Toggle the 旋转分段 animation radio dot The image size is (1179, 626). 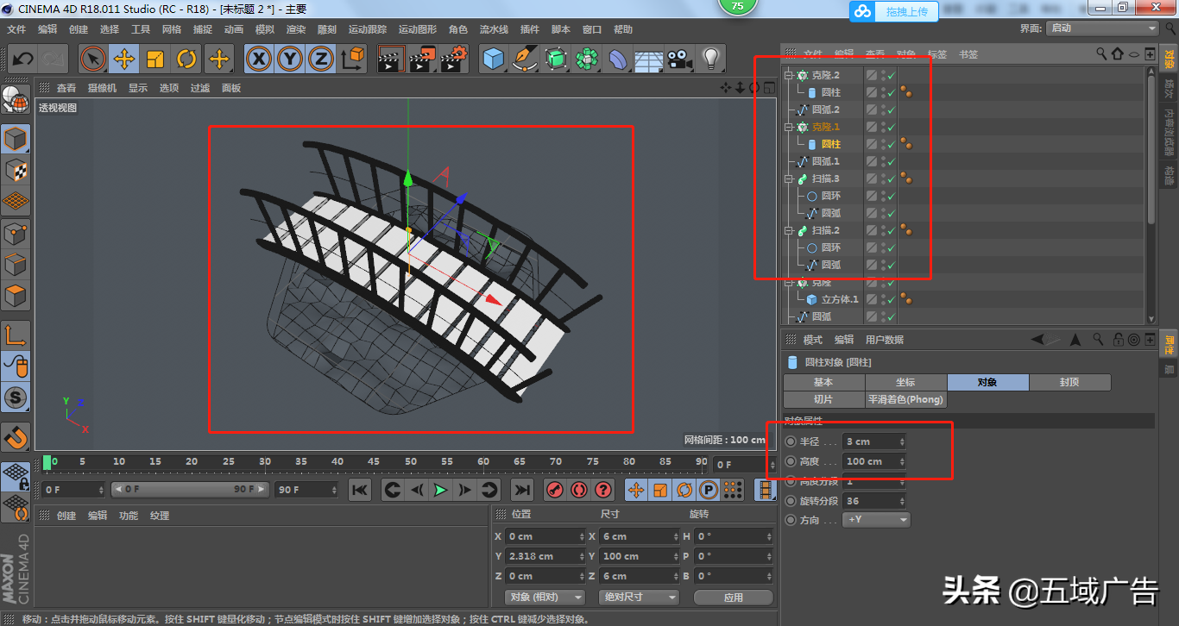click(x=791, y=501)
